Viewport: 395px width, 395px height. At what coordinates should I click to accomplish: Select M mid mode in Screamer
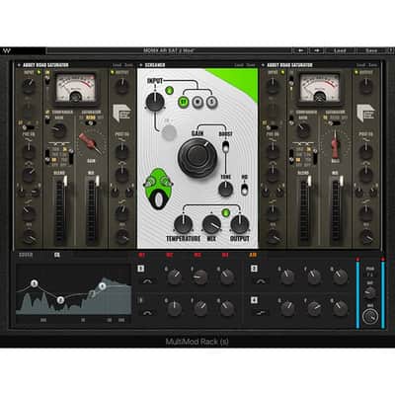pyautogui.click(x=197, y=102)
